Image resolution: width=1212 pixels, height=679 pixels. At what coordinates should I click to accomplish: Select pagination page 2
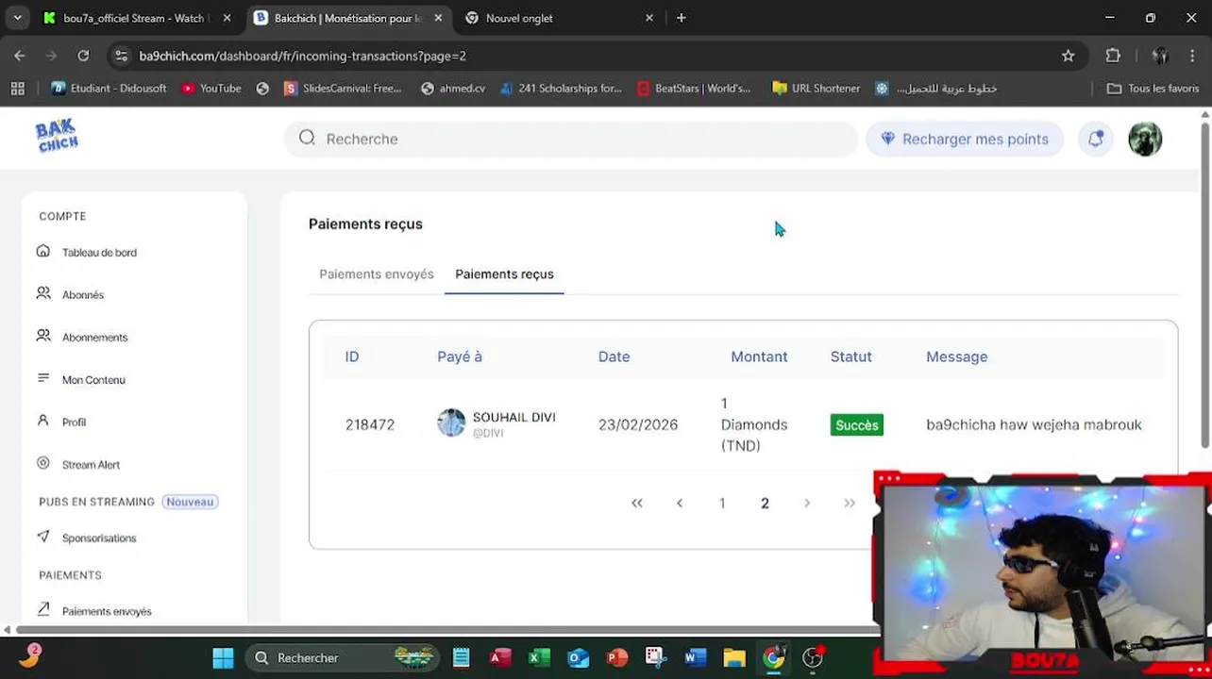(x=765, y=503)
